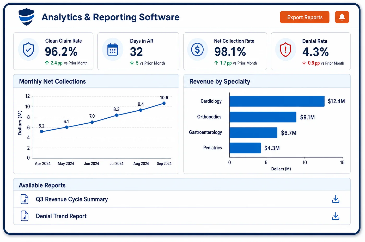
Task: Click the red down arrow beside 0.6 pp
Action: tap(304, 63)
